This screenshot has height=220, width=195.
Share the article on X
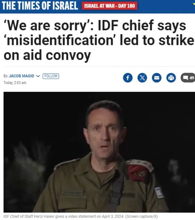point(142,77)
